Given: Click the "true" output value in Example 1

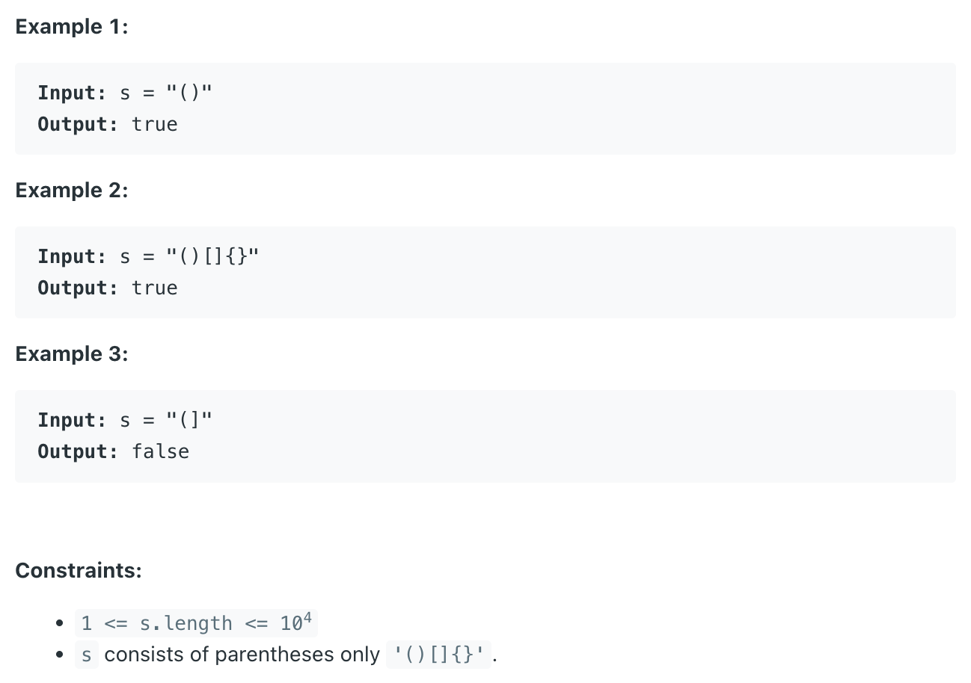Looking at the screenshot, I should coord(155,124).
